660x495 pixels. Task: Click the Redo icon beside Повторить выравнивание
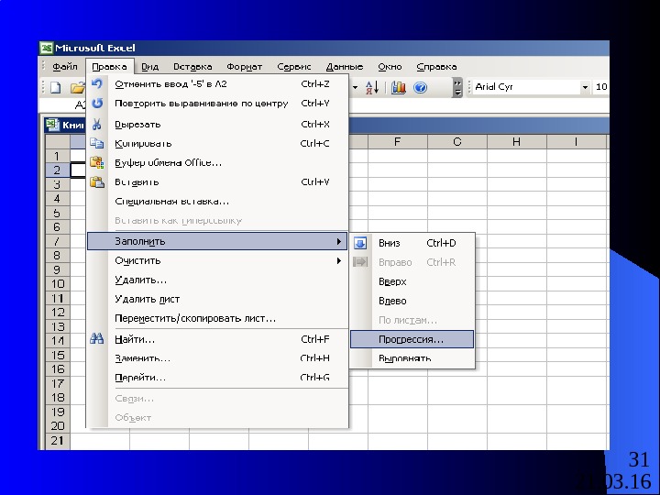tap(97, 103)
